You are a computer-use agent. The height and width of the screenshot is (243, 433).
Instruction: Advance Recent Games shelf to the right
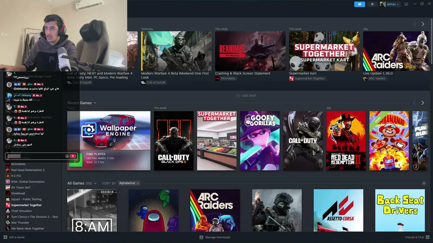click(423, 103)
